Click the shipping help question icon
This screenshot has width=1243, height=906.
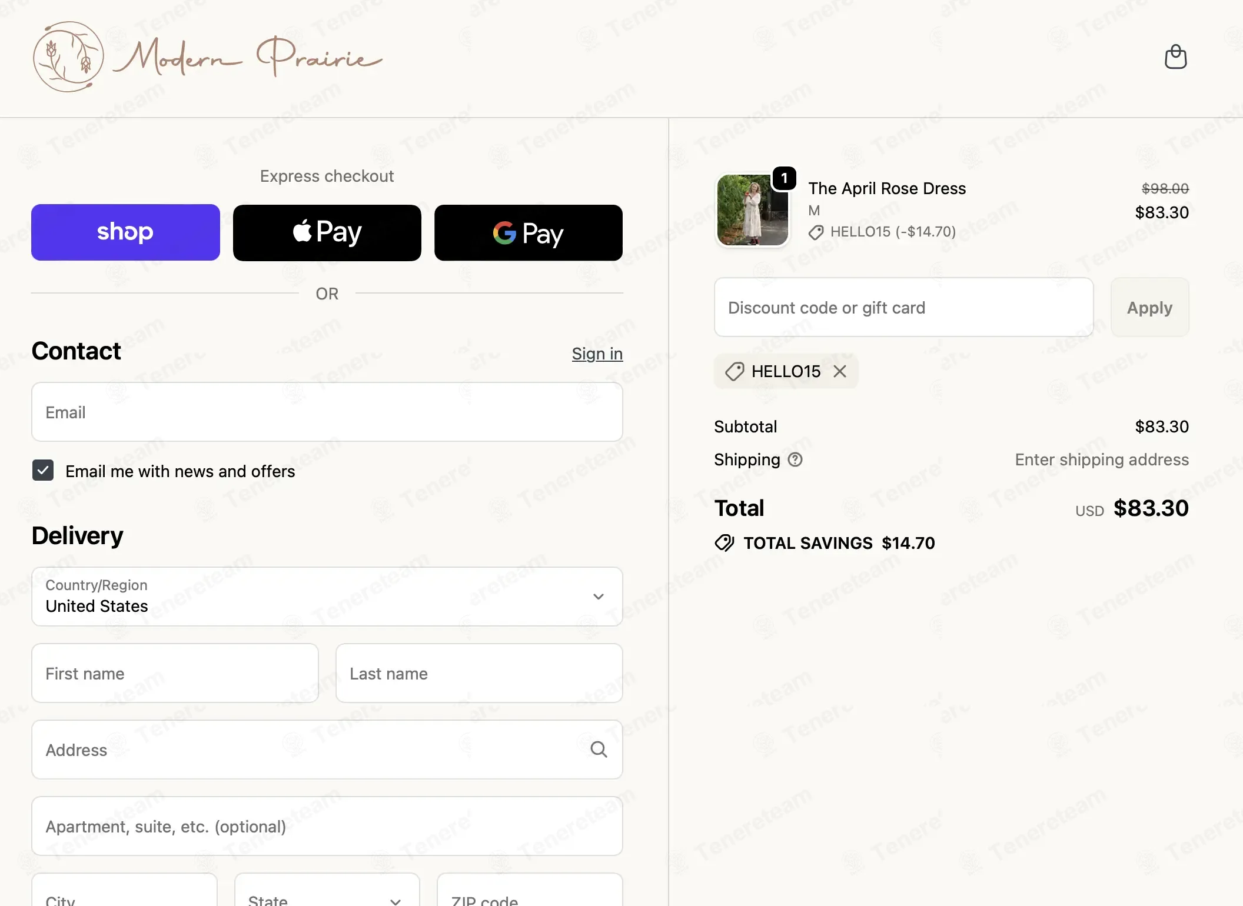coord(795,459)
